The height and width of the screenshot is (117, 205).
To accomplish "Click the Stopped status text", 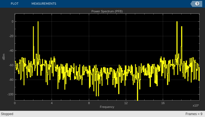I will [7, 114].
